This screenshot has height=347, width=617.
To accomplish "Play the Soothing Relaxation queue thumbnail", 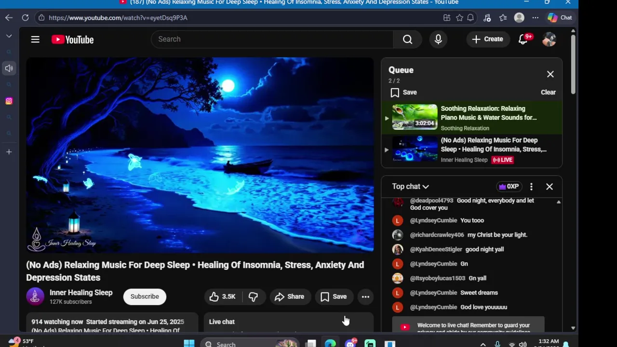I will (x=415, y=117).
